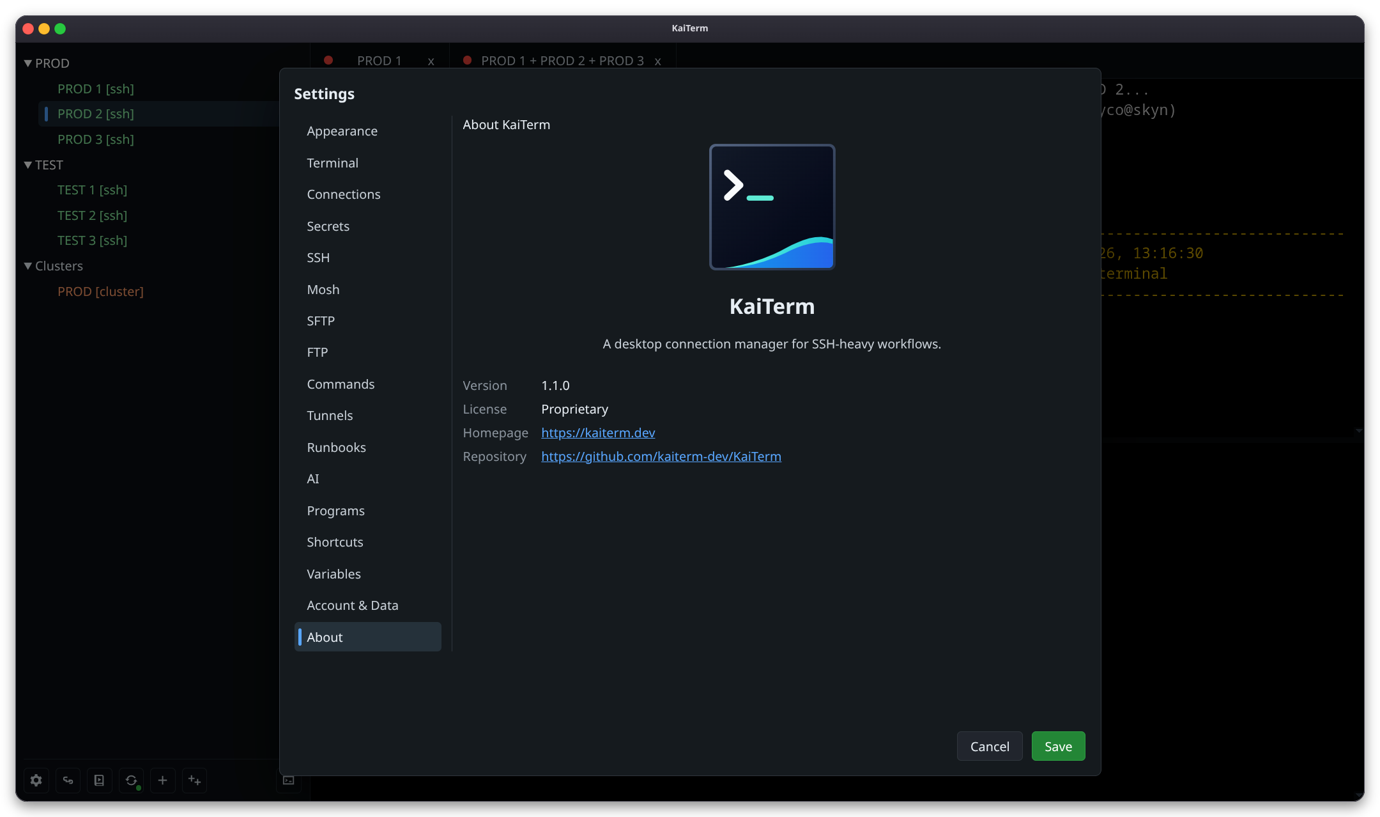
Task: Open the runbooks book icon
Action: pos(99,780)
